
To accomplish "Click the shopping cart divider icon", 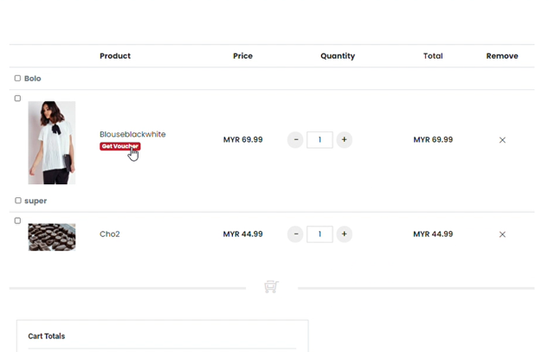I will (271, 287).
